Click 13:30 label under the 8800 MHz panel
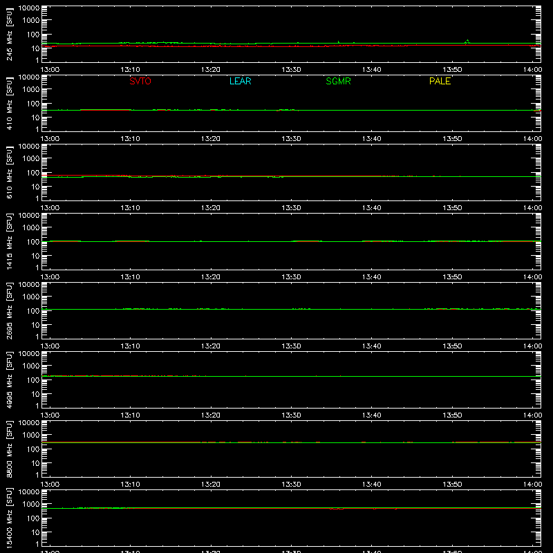 [x=291, y=485]
